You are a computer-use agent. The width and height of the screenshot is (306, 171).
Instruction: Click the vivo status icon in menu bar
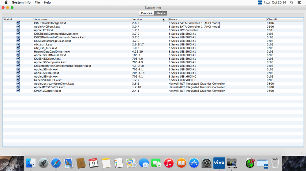pos(260,2)
